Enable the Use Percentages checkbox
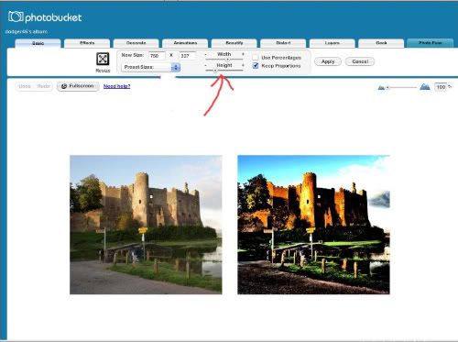Screen dimensions: 458x342 256,58
